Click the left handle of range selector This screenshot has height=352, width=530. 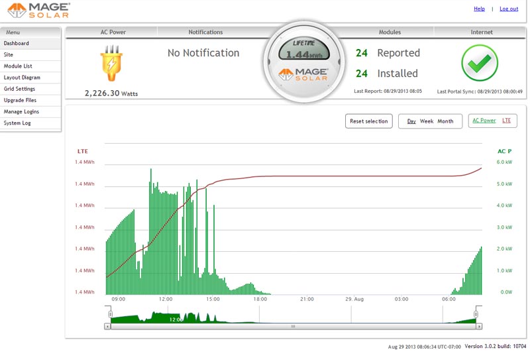pyautogui.click(x=110, y=314)
